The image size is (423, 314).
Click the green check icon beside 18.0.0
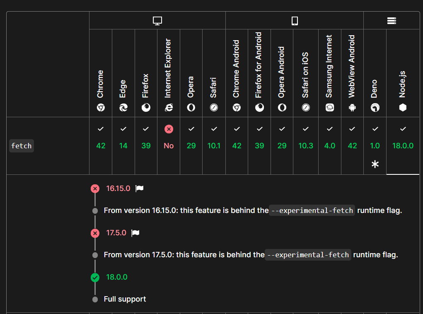(x=95, y=277)
